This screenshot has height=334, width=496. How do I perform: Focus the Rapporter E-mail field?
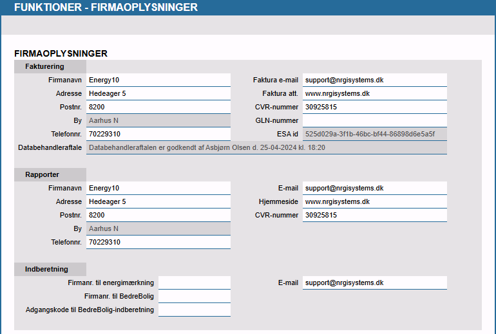(x=374, y=188)
